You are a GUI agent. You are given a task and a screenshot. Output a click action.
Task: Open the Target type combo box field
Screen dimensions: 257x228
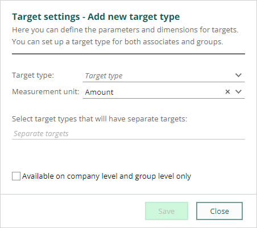click(164, 75)
